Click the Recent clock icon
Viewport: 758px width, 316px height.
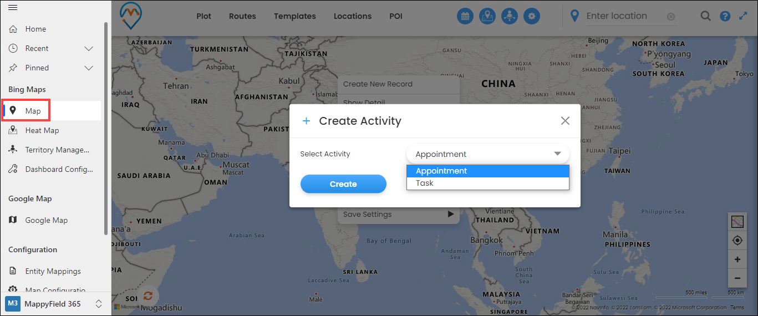13,48
